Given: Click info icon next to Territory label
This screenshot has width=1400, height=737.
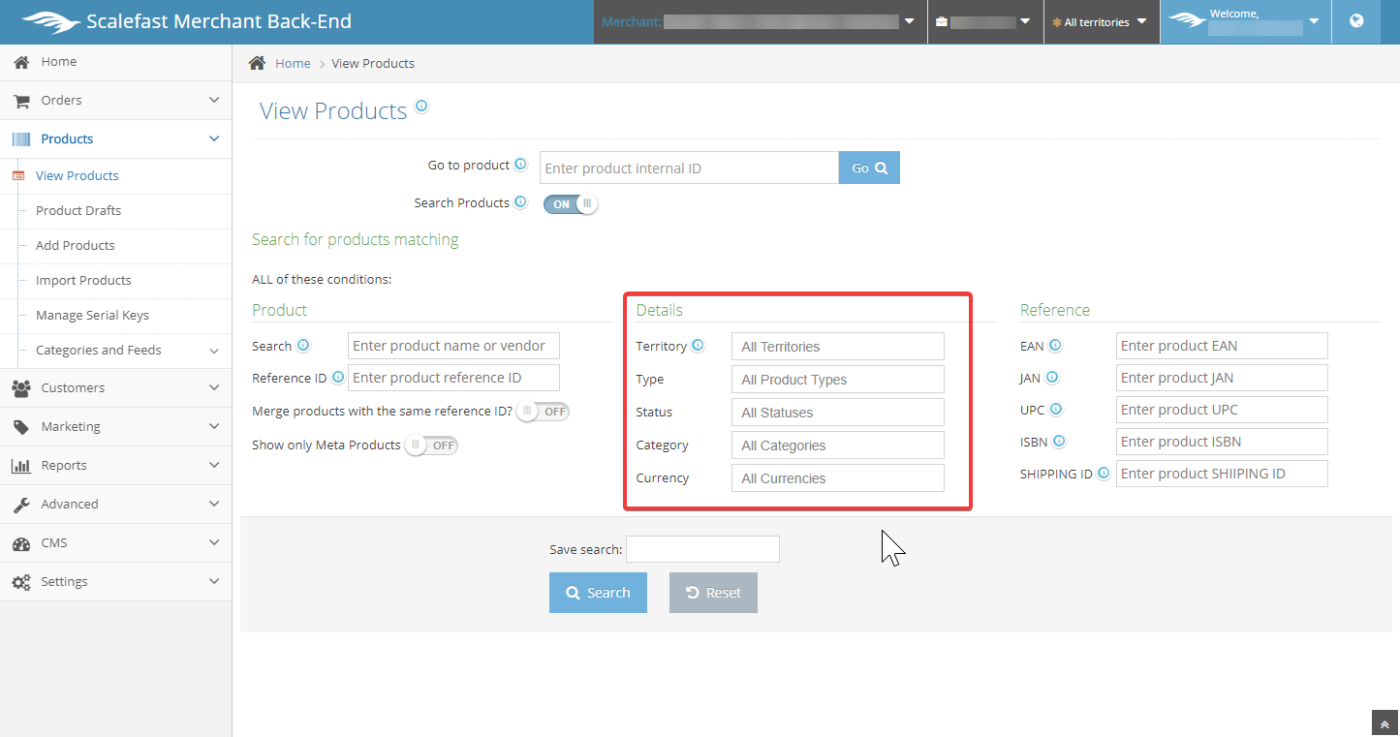Looking at the screenshot, I should [698, 346].
